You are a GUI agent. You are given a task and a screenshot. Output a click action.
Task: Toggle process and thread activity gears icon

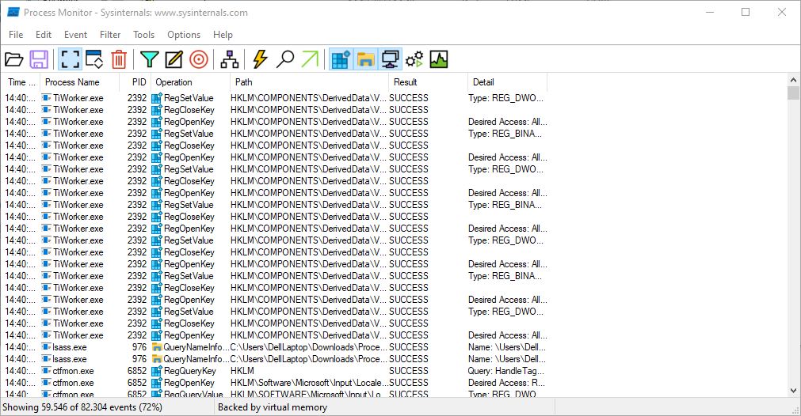[414, 59]
